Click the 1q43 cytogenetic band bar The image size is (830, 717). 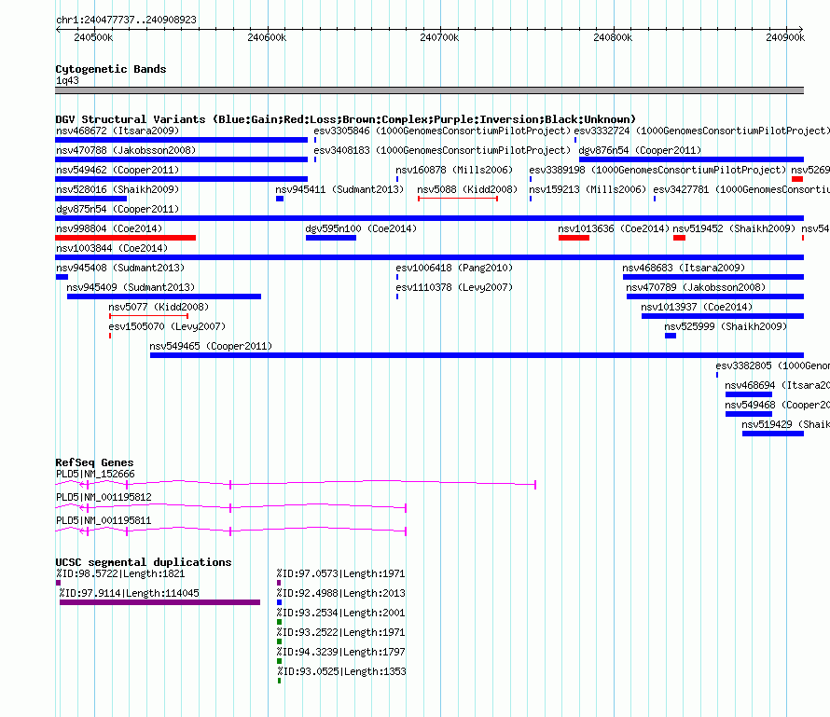pyautogui.click(x=429, y=90)
